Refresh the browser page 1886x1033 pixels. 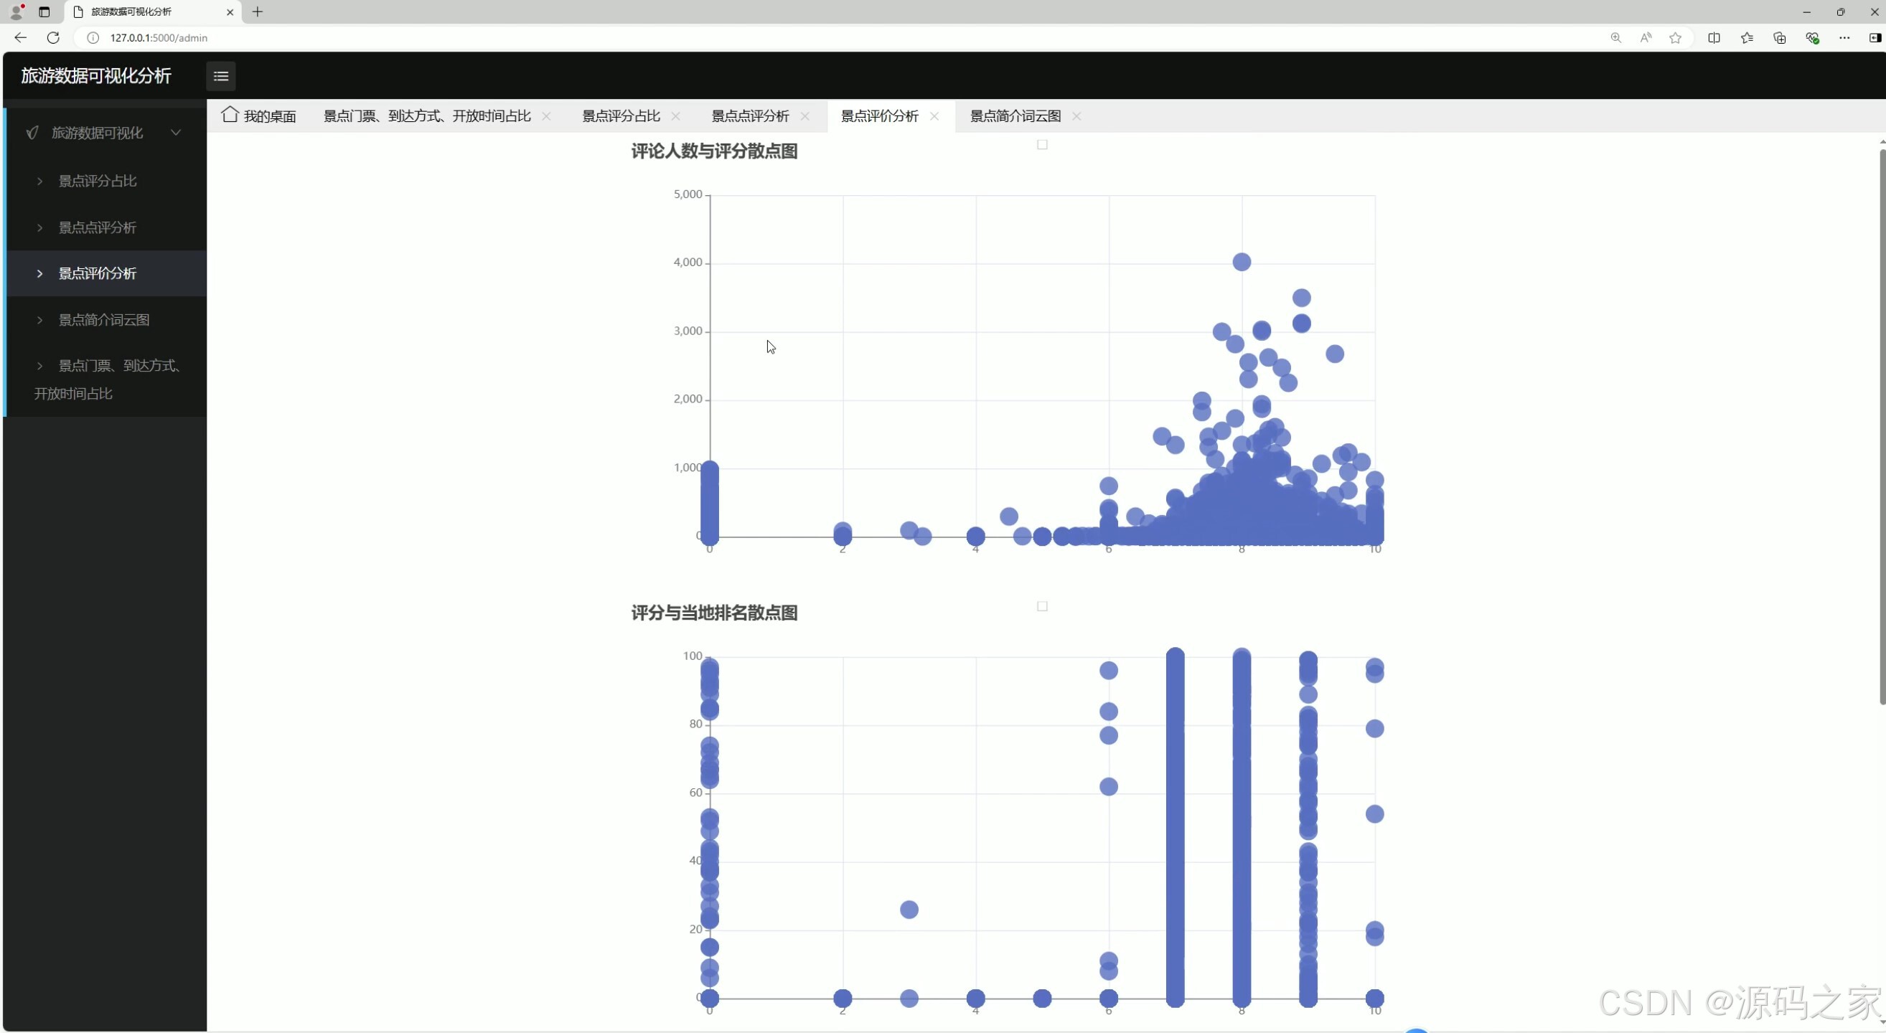52,38
